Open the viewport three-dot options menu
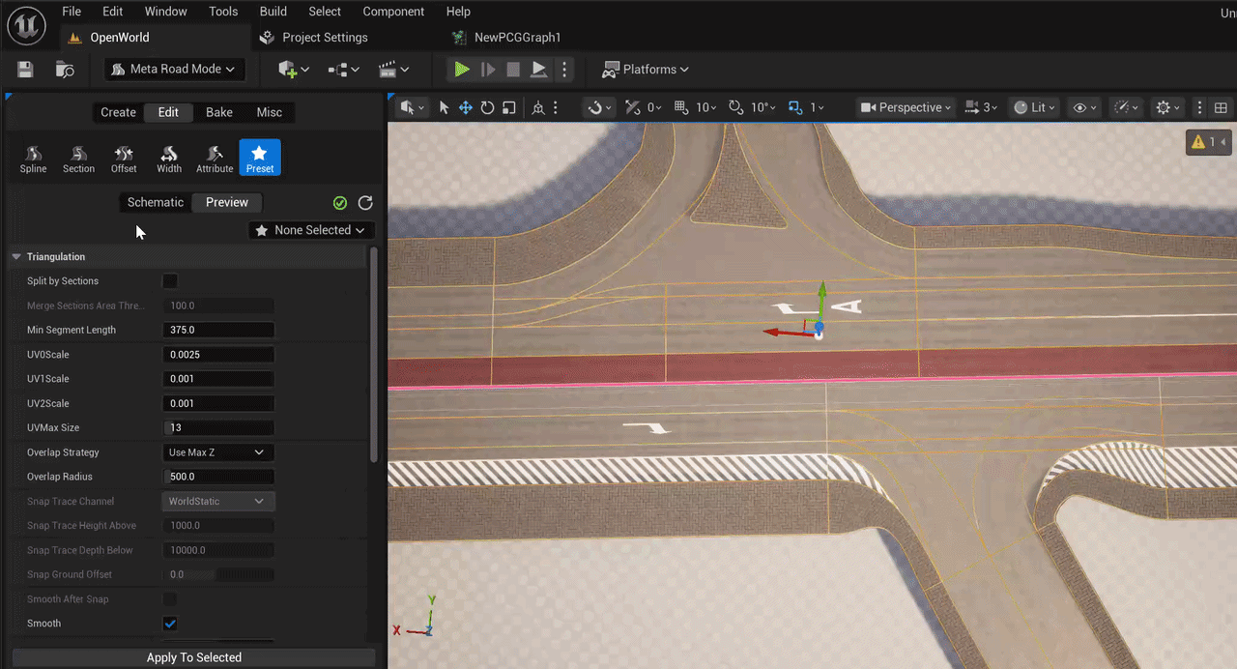The height and width of the screenshot is (669, 1237). tap(1199, 107)
